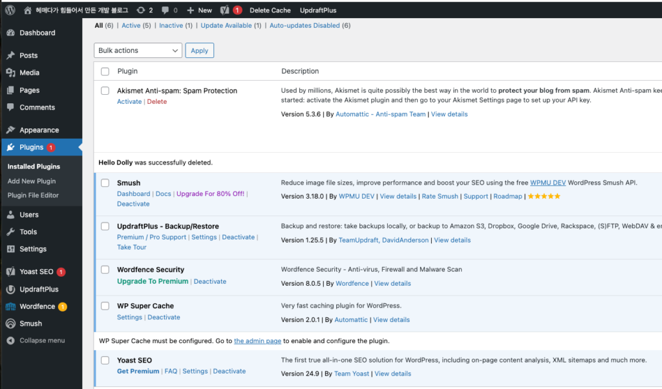Activate the Akismet plugin
The width and height of the screenshot is (662, 389).
click(x=129, y=101)
